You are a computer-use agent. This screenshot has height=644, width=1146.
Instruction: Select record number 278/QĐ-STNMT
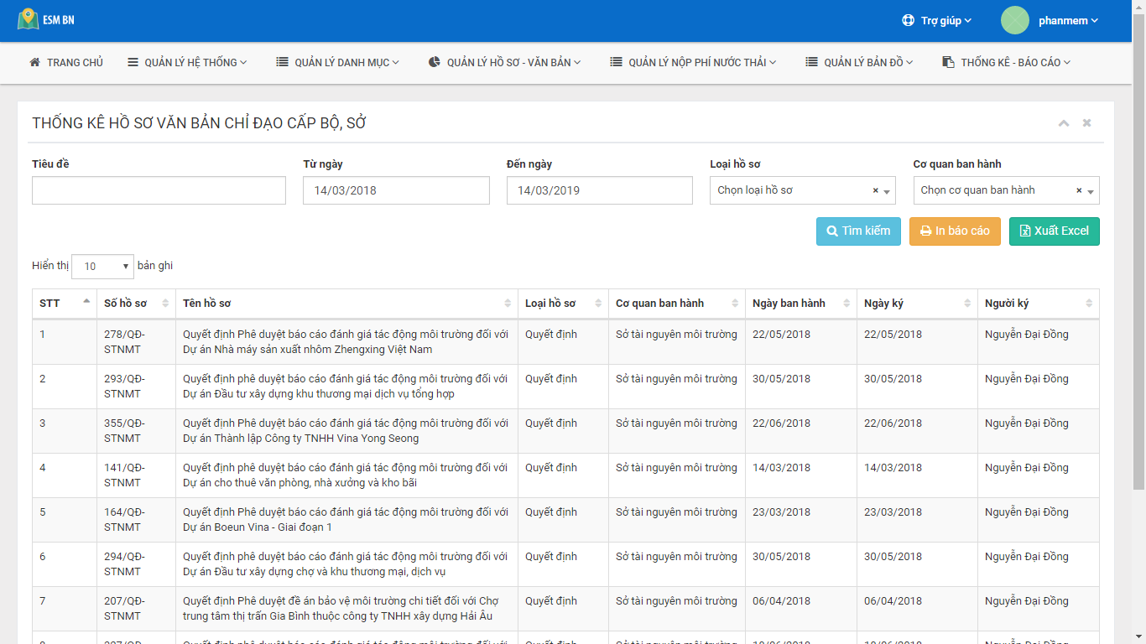point(124,342)
